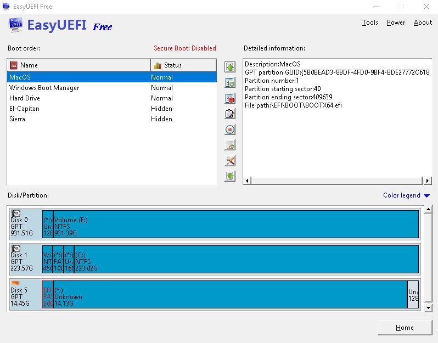The image size is (438, 343).
Task: Click the Disk 1 hard drive icon
Action: [x=16, y=248]
